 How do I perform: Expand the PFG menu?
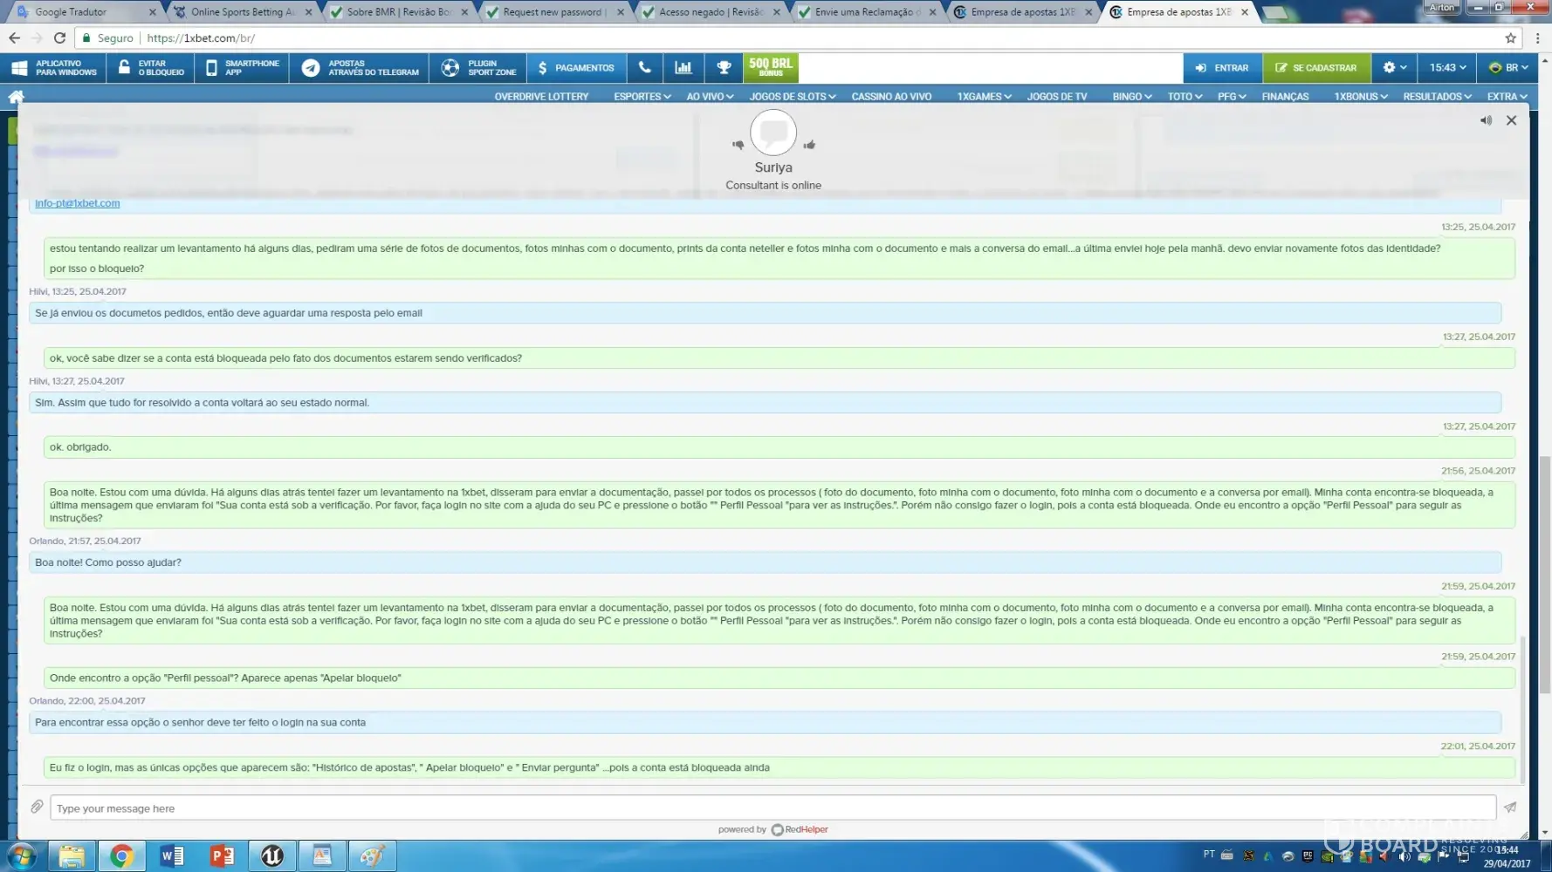[x=1232, y=97]
